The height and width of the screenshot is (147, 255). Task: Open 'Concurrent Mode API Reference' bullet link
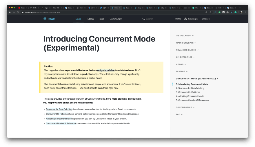pos(61,123)
